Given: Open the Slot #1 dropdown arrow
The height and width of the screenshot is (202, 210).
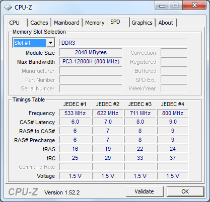Looking at the screenshot, I should click(x=50, y=43).
